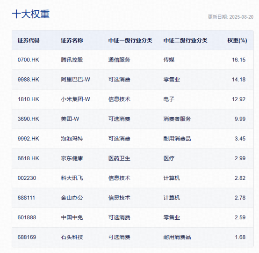Select the 石头科技 security name

[72, 237]
